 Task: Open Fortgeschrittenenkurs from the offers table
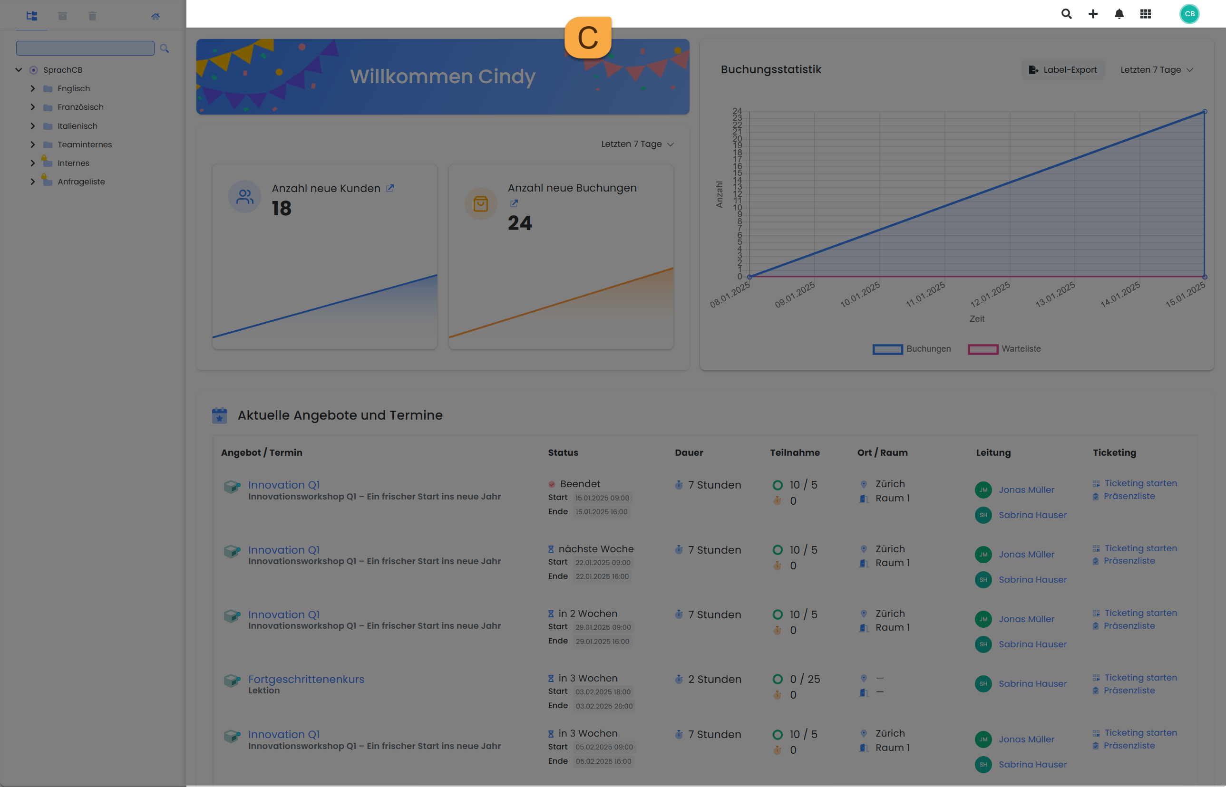(x=306, y=679)
